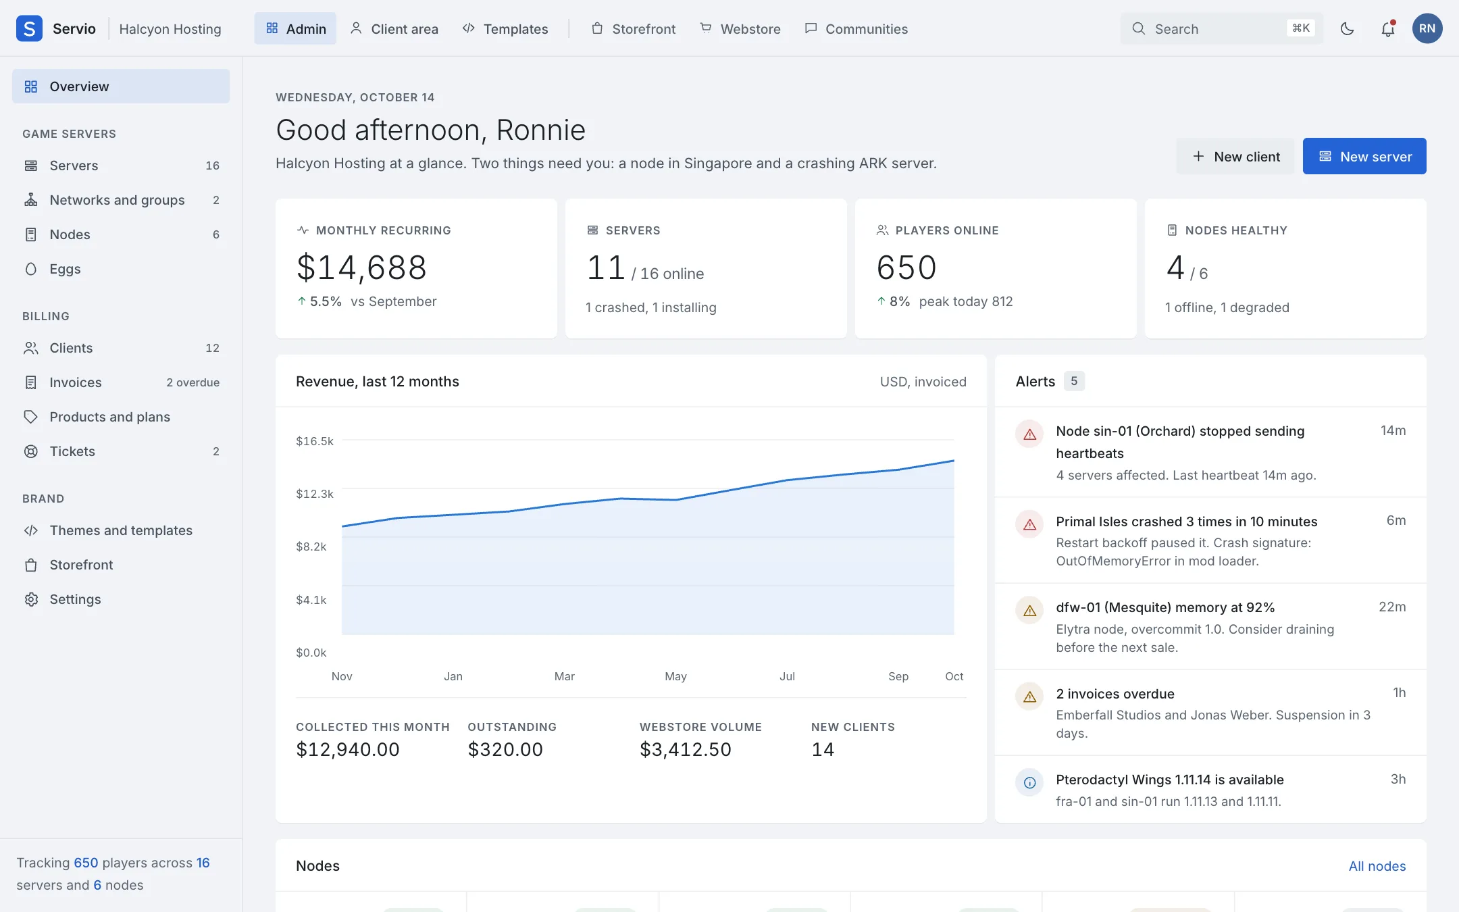Open the RN user avatar menu
This screenshot has width=1459, height=912.
pyautogui.click(x=1427, y=28)
